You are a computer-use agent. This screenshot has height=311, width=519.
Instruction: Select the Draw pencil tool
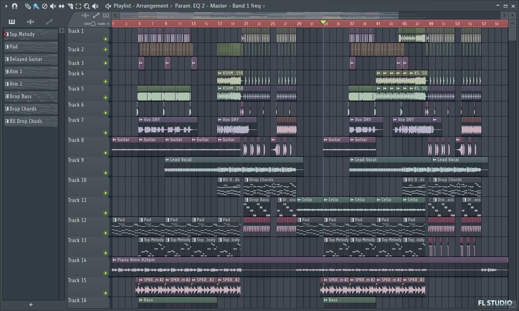click(x=28, y=6)
